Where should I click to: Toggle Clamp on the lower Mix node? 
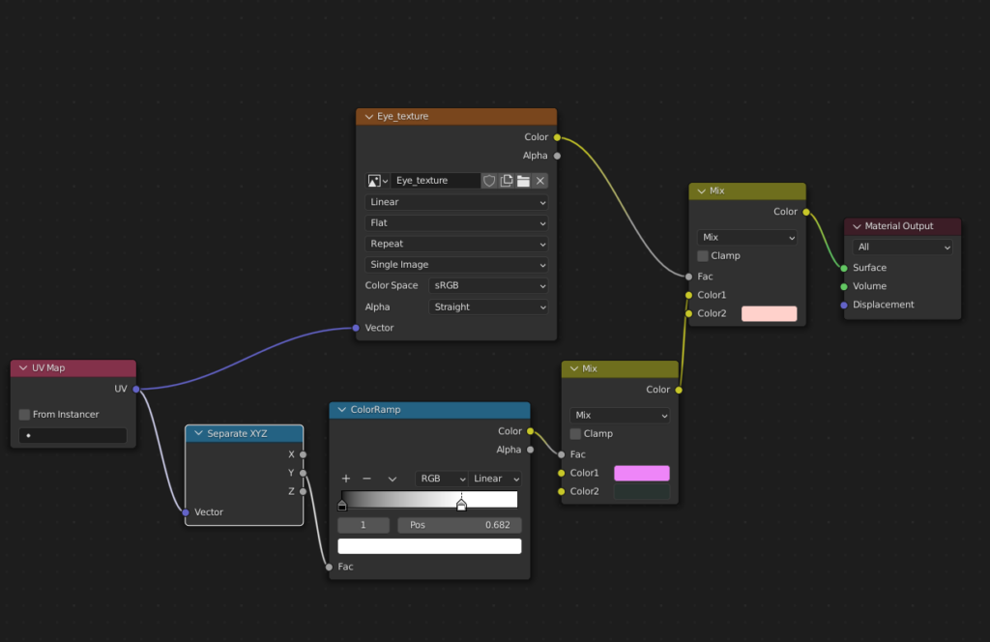click(575, 434)
